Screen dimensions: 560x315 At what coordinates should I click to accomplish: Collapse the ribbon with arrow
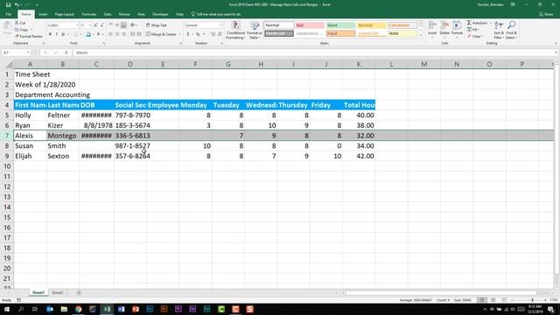[556, 43]
